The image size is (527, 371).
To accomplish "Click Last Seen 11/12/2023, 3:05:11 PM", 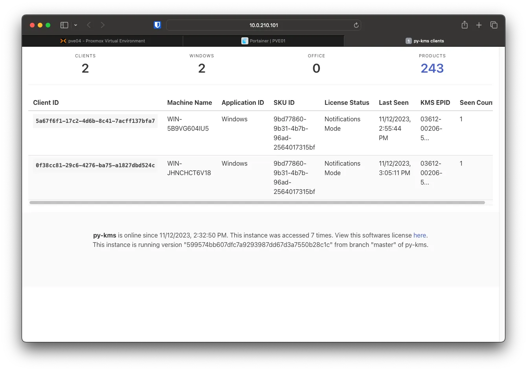I will [395, 168].
